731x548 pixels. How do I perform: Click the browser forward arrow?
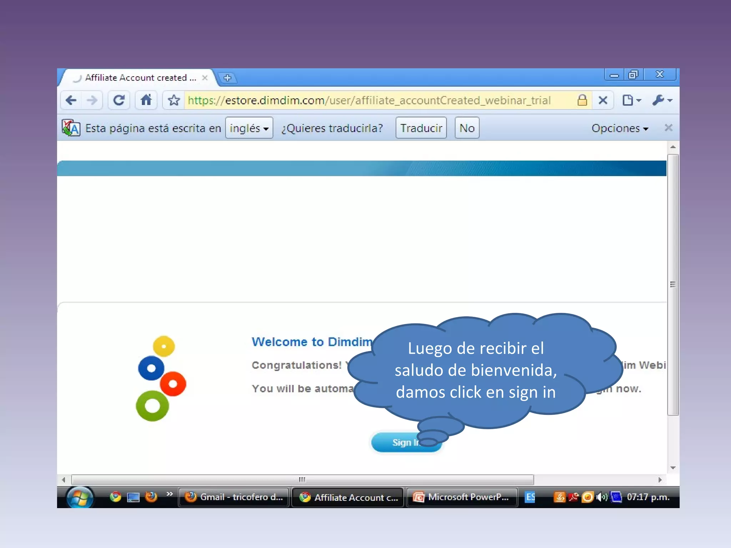point(92,100)
